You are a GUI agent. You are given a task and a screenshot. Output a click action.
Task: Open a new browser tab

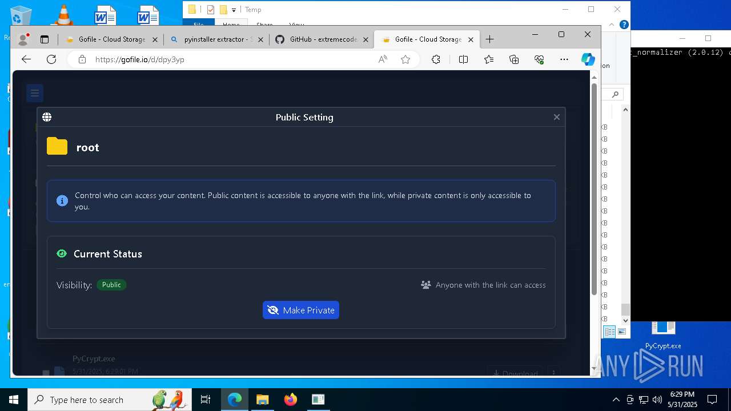coord(489,39)
